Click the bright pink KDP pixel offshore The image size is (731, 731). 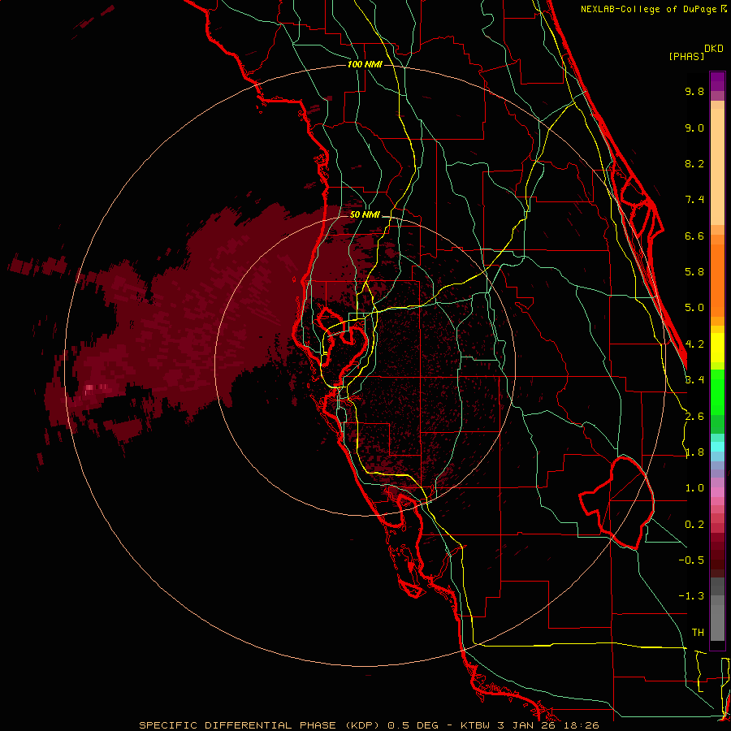[x=89, y=387]
